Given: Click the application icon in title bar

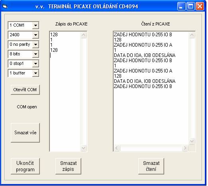Looking at the screenshot, I should pyautogui.click(x=5, y=6).
